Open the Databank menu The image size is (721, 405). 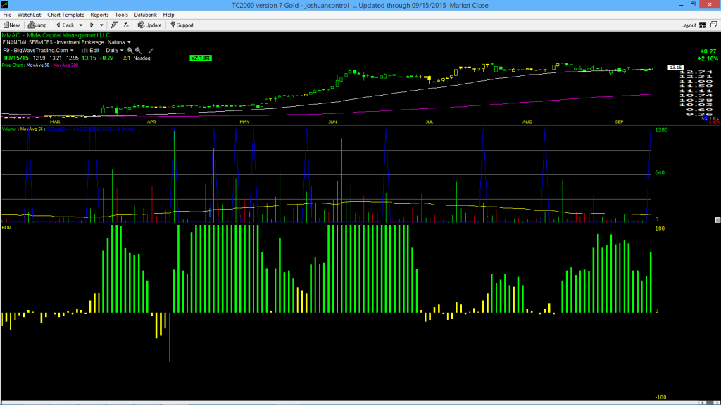click(145, 15)
